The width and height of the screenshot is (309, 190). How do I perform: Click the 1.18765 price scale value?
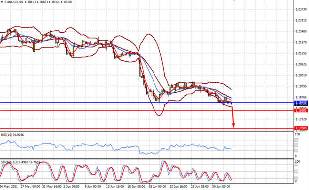(x=301, y=97)
